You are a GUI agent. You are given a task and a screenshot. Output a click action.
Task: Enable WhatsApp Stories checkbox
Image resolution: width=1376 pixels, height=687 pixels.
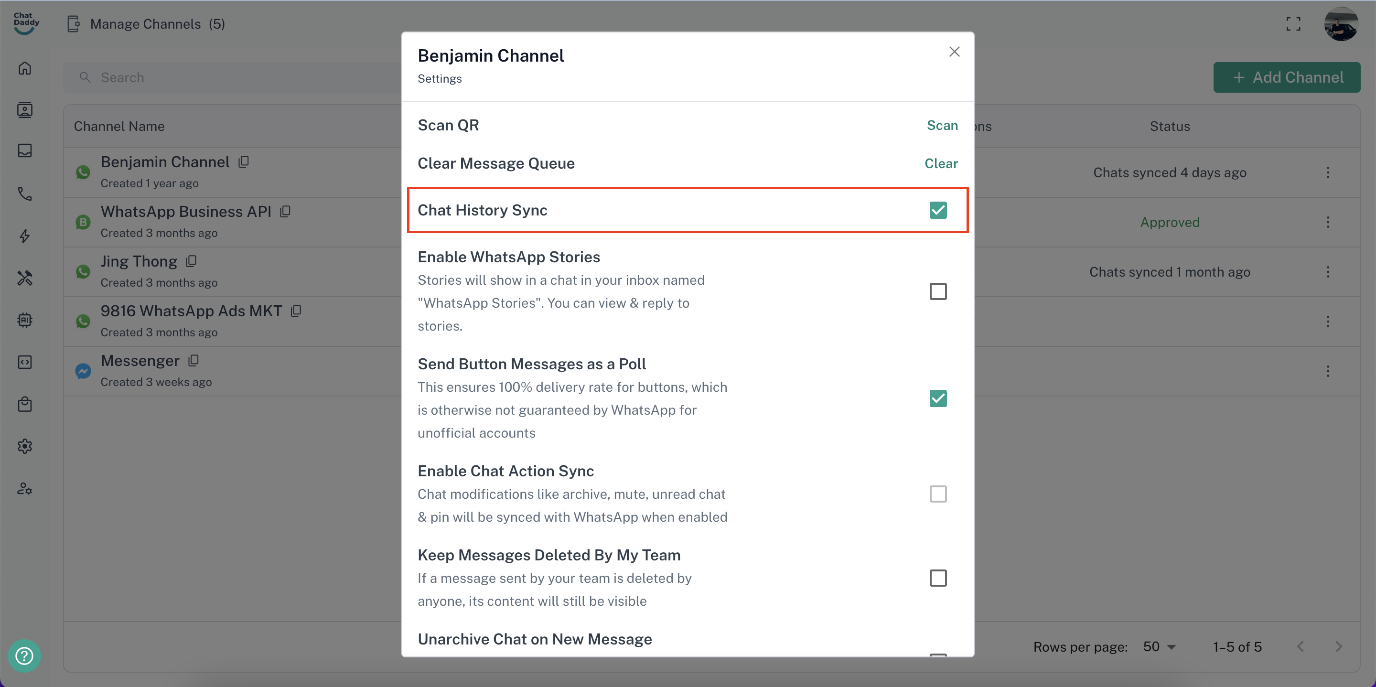tap(938, 292)
